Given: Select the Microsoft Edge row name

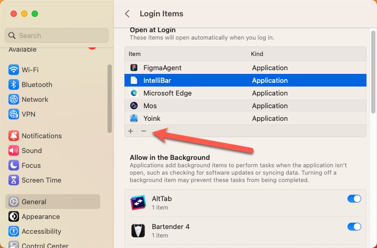Looking at the screenshot, I should click(168, 93).
